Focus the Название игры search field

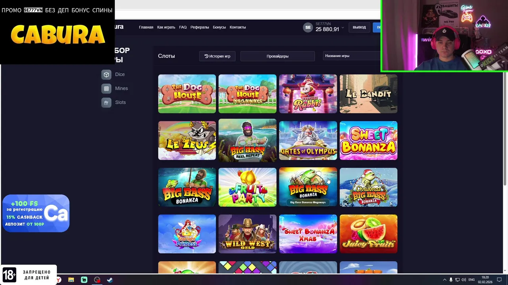pyautogui.click(x=352, y=56)
